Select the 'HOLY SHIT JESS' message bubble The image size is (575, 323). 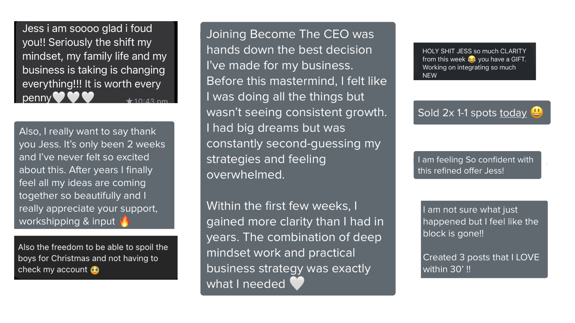475,61
